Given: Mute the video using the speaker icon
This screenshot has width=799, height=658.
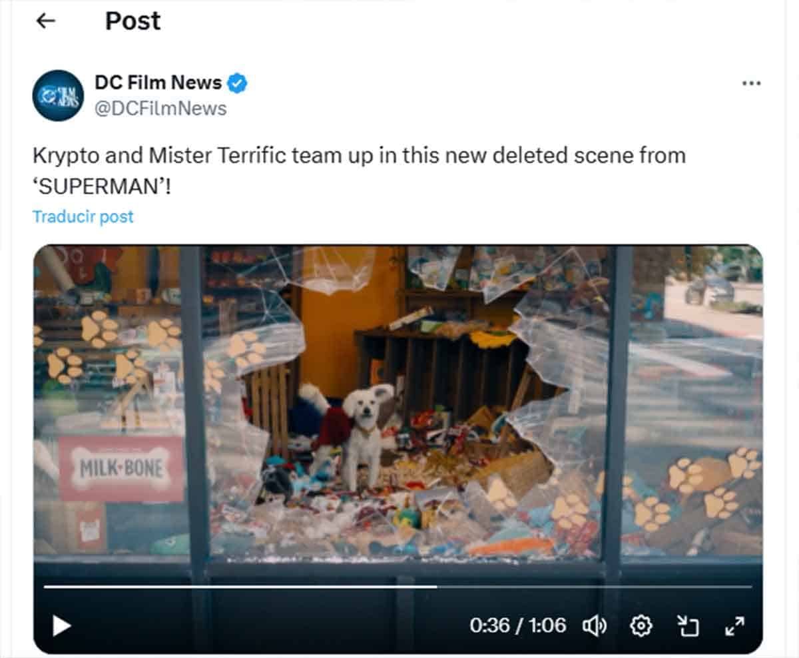Looking at the screenshot, I should click(595, 625).
